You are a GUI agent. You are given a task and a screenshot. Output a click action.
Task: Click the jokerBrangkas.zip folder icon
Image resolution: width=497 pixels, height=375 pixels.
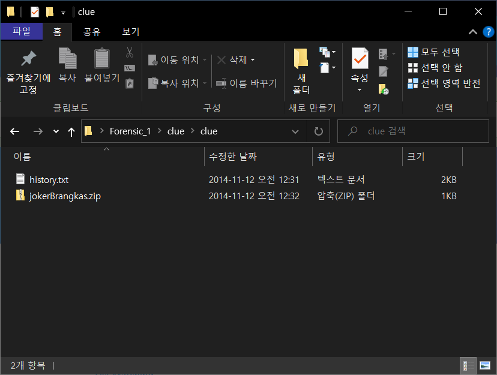point(20,195)
